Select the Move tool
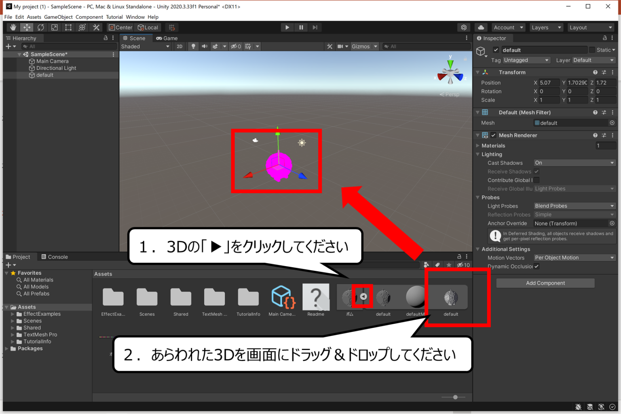 (x=26, y=27)
